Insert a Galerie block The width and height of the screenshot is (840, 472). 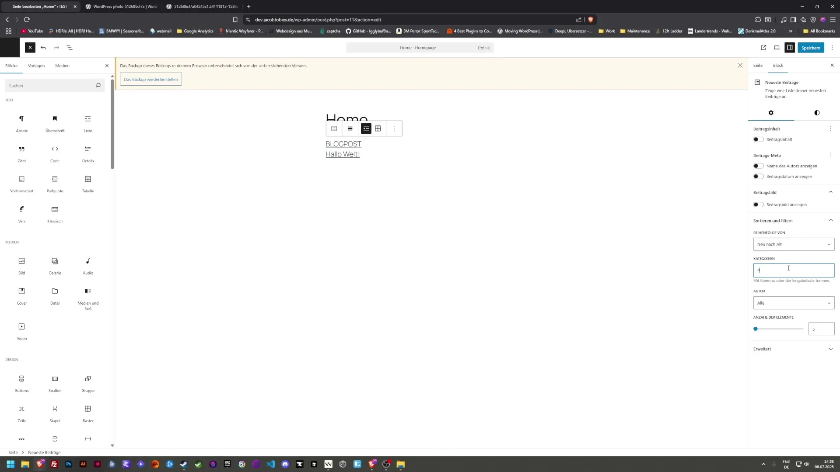(55, 265)
